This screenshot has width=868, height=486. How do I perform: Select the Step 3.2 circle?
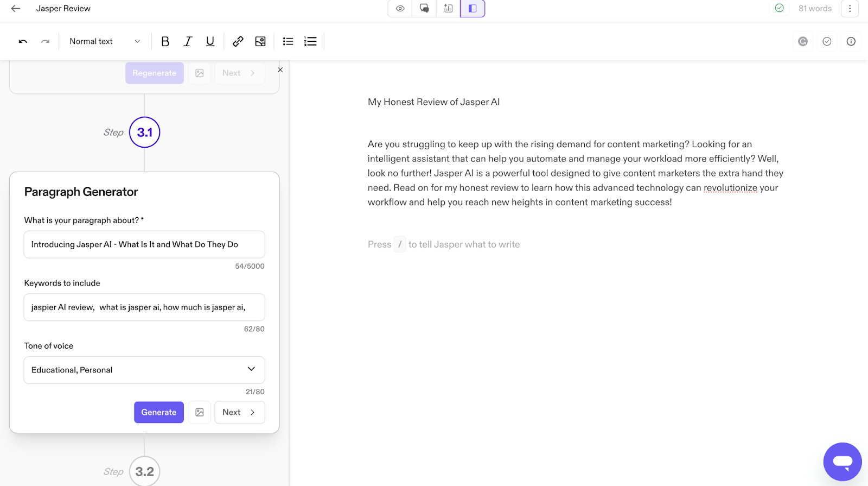pos(145,471)
